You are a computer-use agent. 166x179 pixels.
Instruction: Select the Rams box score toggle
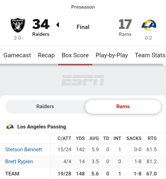(123, 106)
